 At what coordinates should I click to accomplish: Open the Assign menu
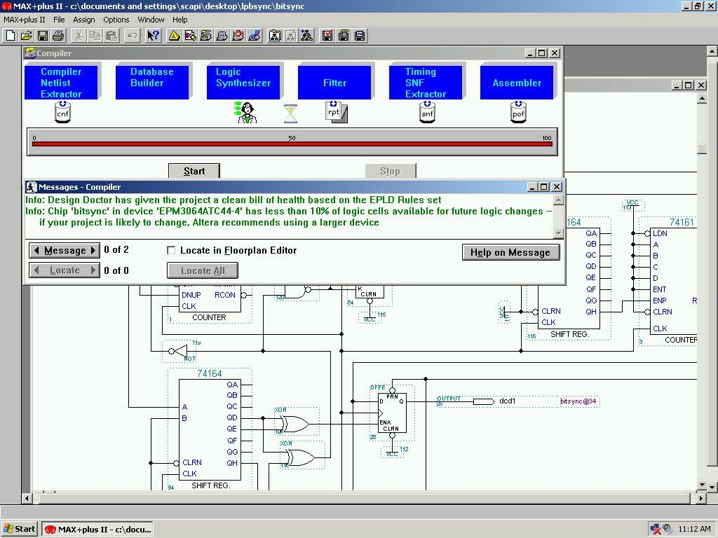tap(84, 20)
